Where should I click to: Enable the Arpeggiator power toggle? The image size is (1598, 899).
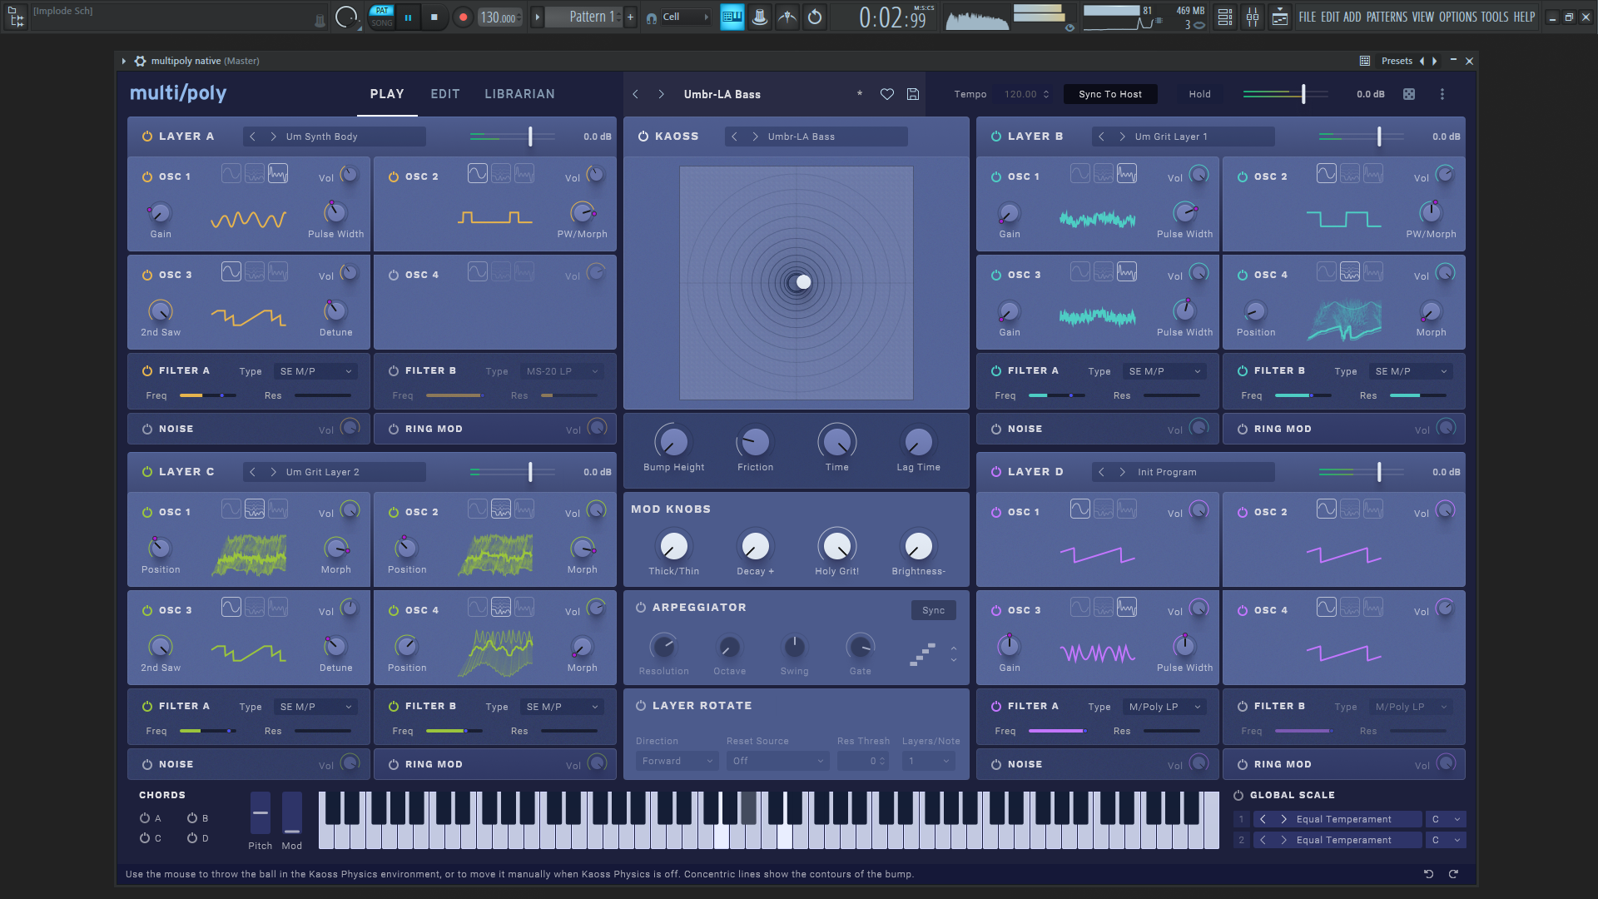pyautogui.click(x=641, y=608)
